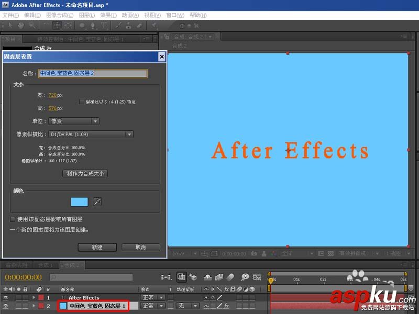Open the 图层 menu
419x314 pixels.
(x=87, y=15)
